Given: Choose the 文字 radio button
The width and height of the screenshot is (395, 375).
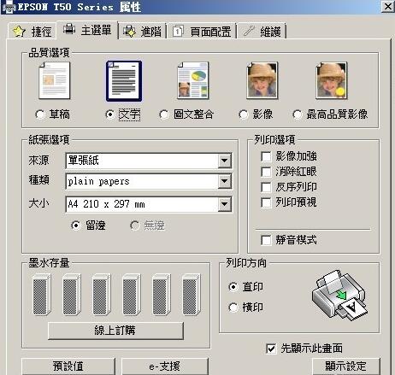Looking at the screenshot, I should pos(110,114).
